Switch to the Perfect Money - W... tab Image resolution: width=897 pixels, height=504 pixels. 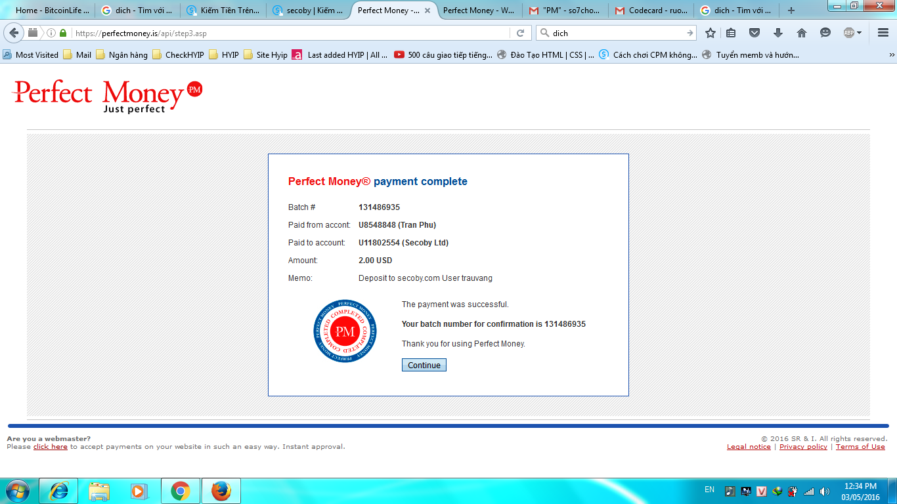pyautogui.click(x=479, y=10)
